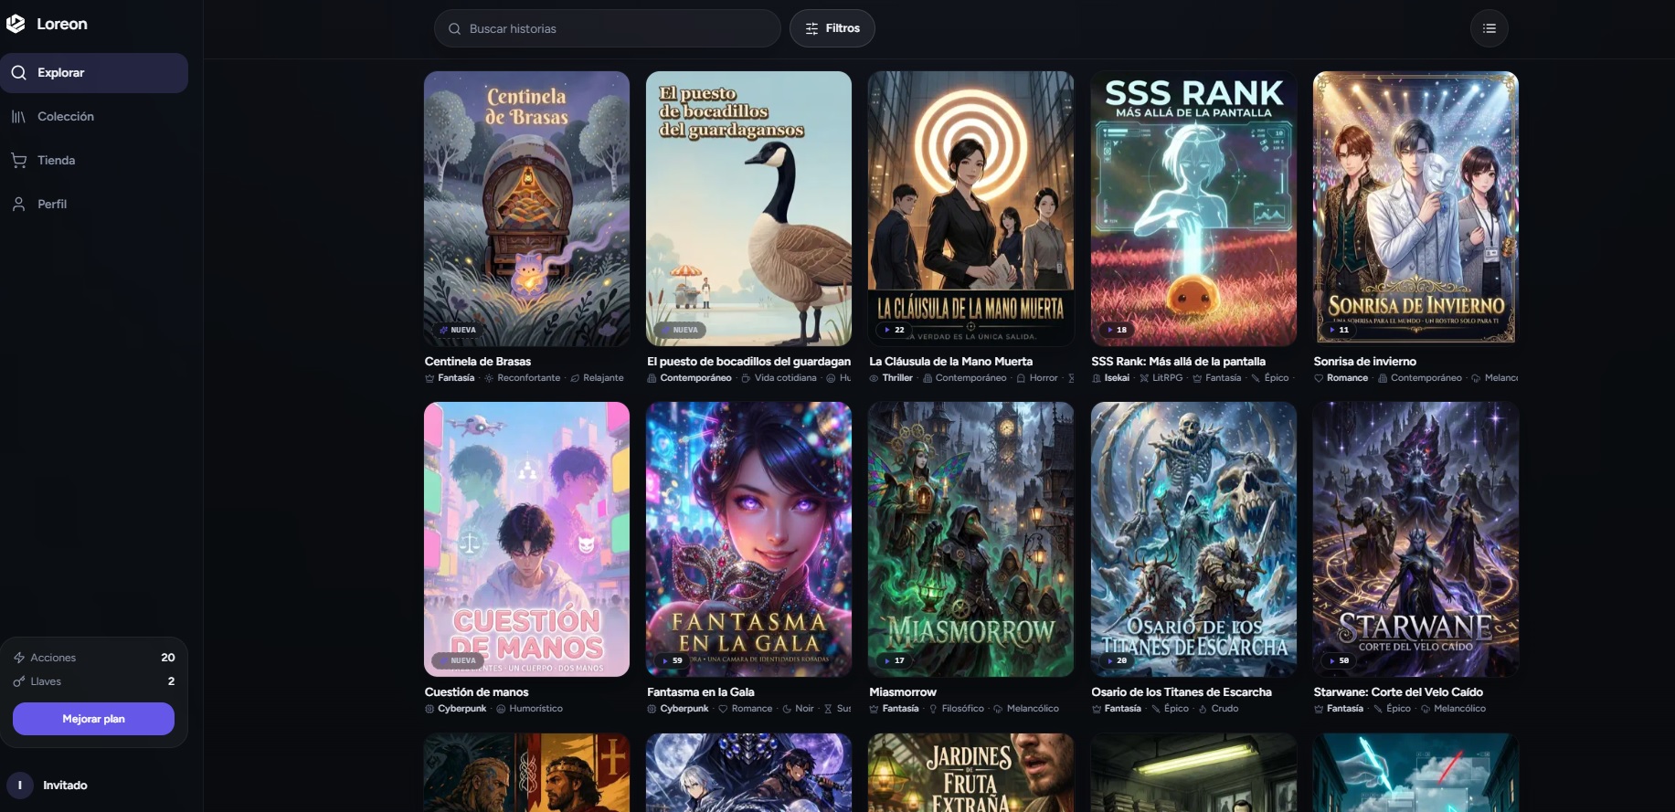
Task: Open the Filtros panel
Action: click(x=832, y=28)
